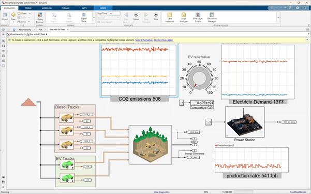Switch to the APPS ribbon tab
This screenshot has width=311, height=194.
(x=84, y=8)
